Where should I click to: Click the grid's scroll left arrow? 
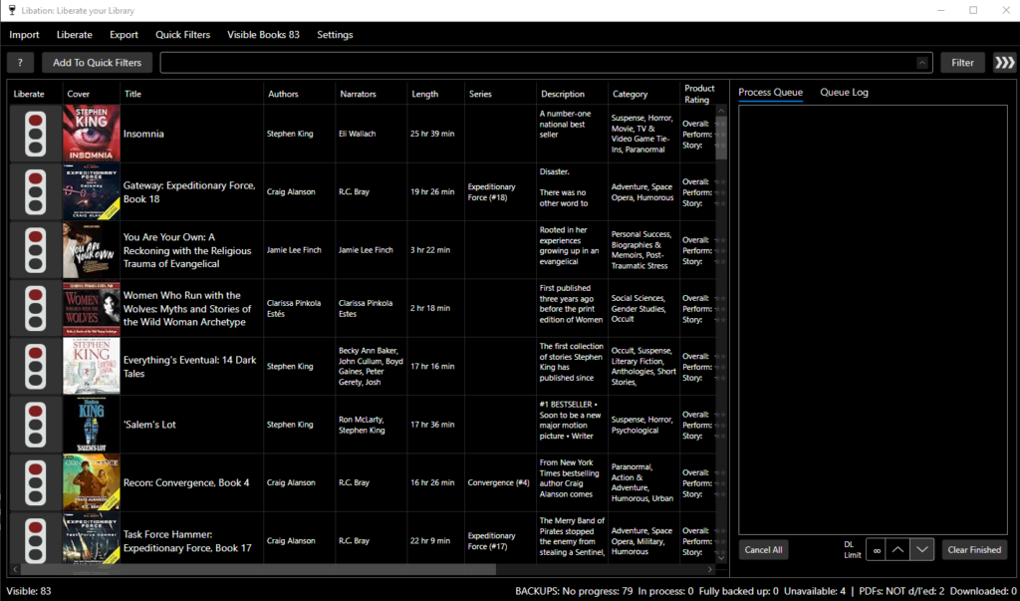15,570
